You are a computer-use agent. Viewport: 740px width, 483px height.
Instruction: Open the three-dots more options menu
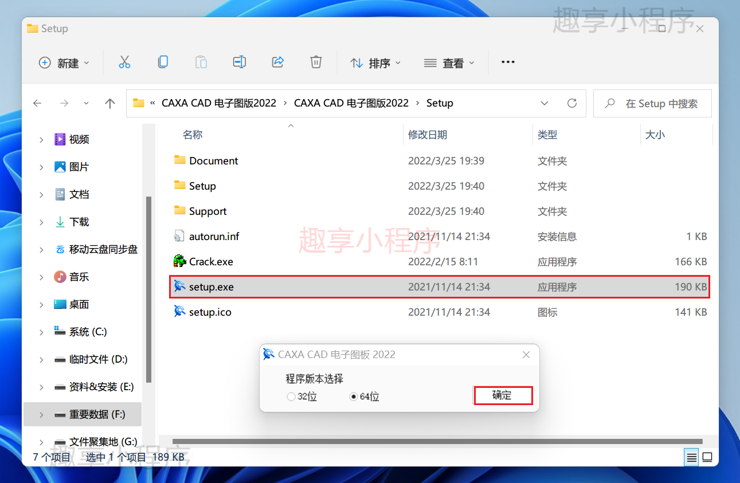[x=508, y=62]
